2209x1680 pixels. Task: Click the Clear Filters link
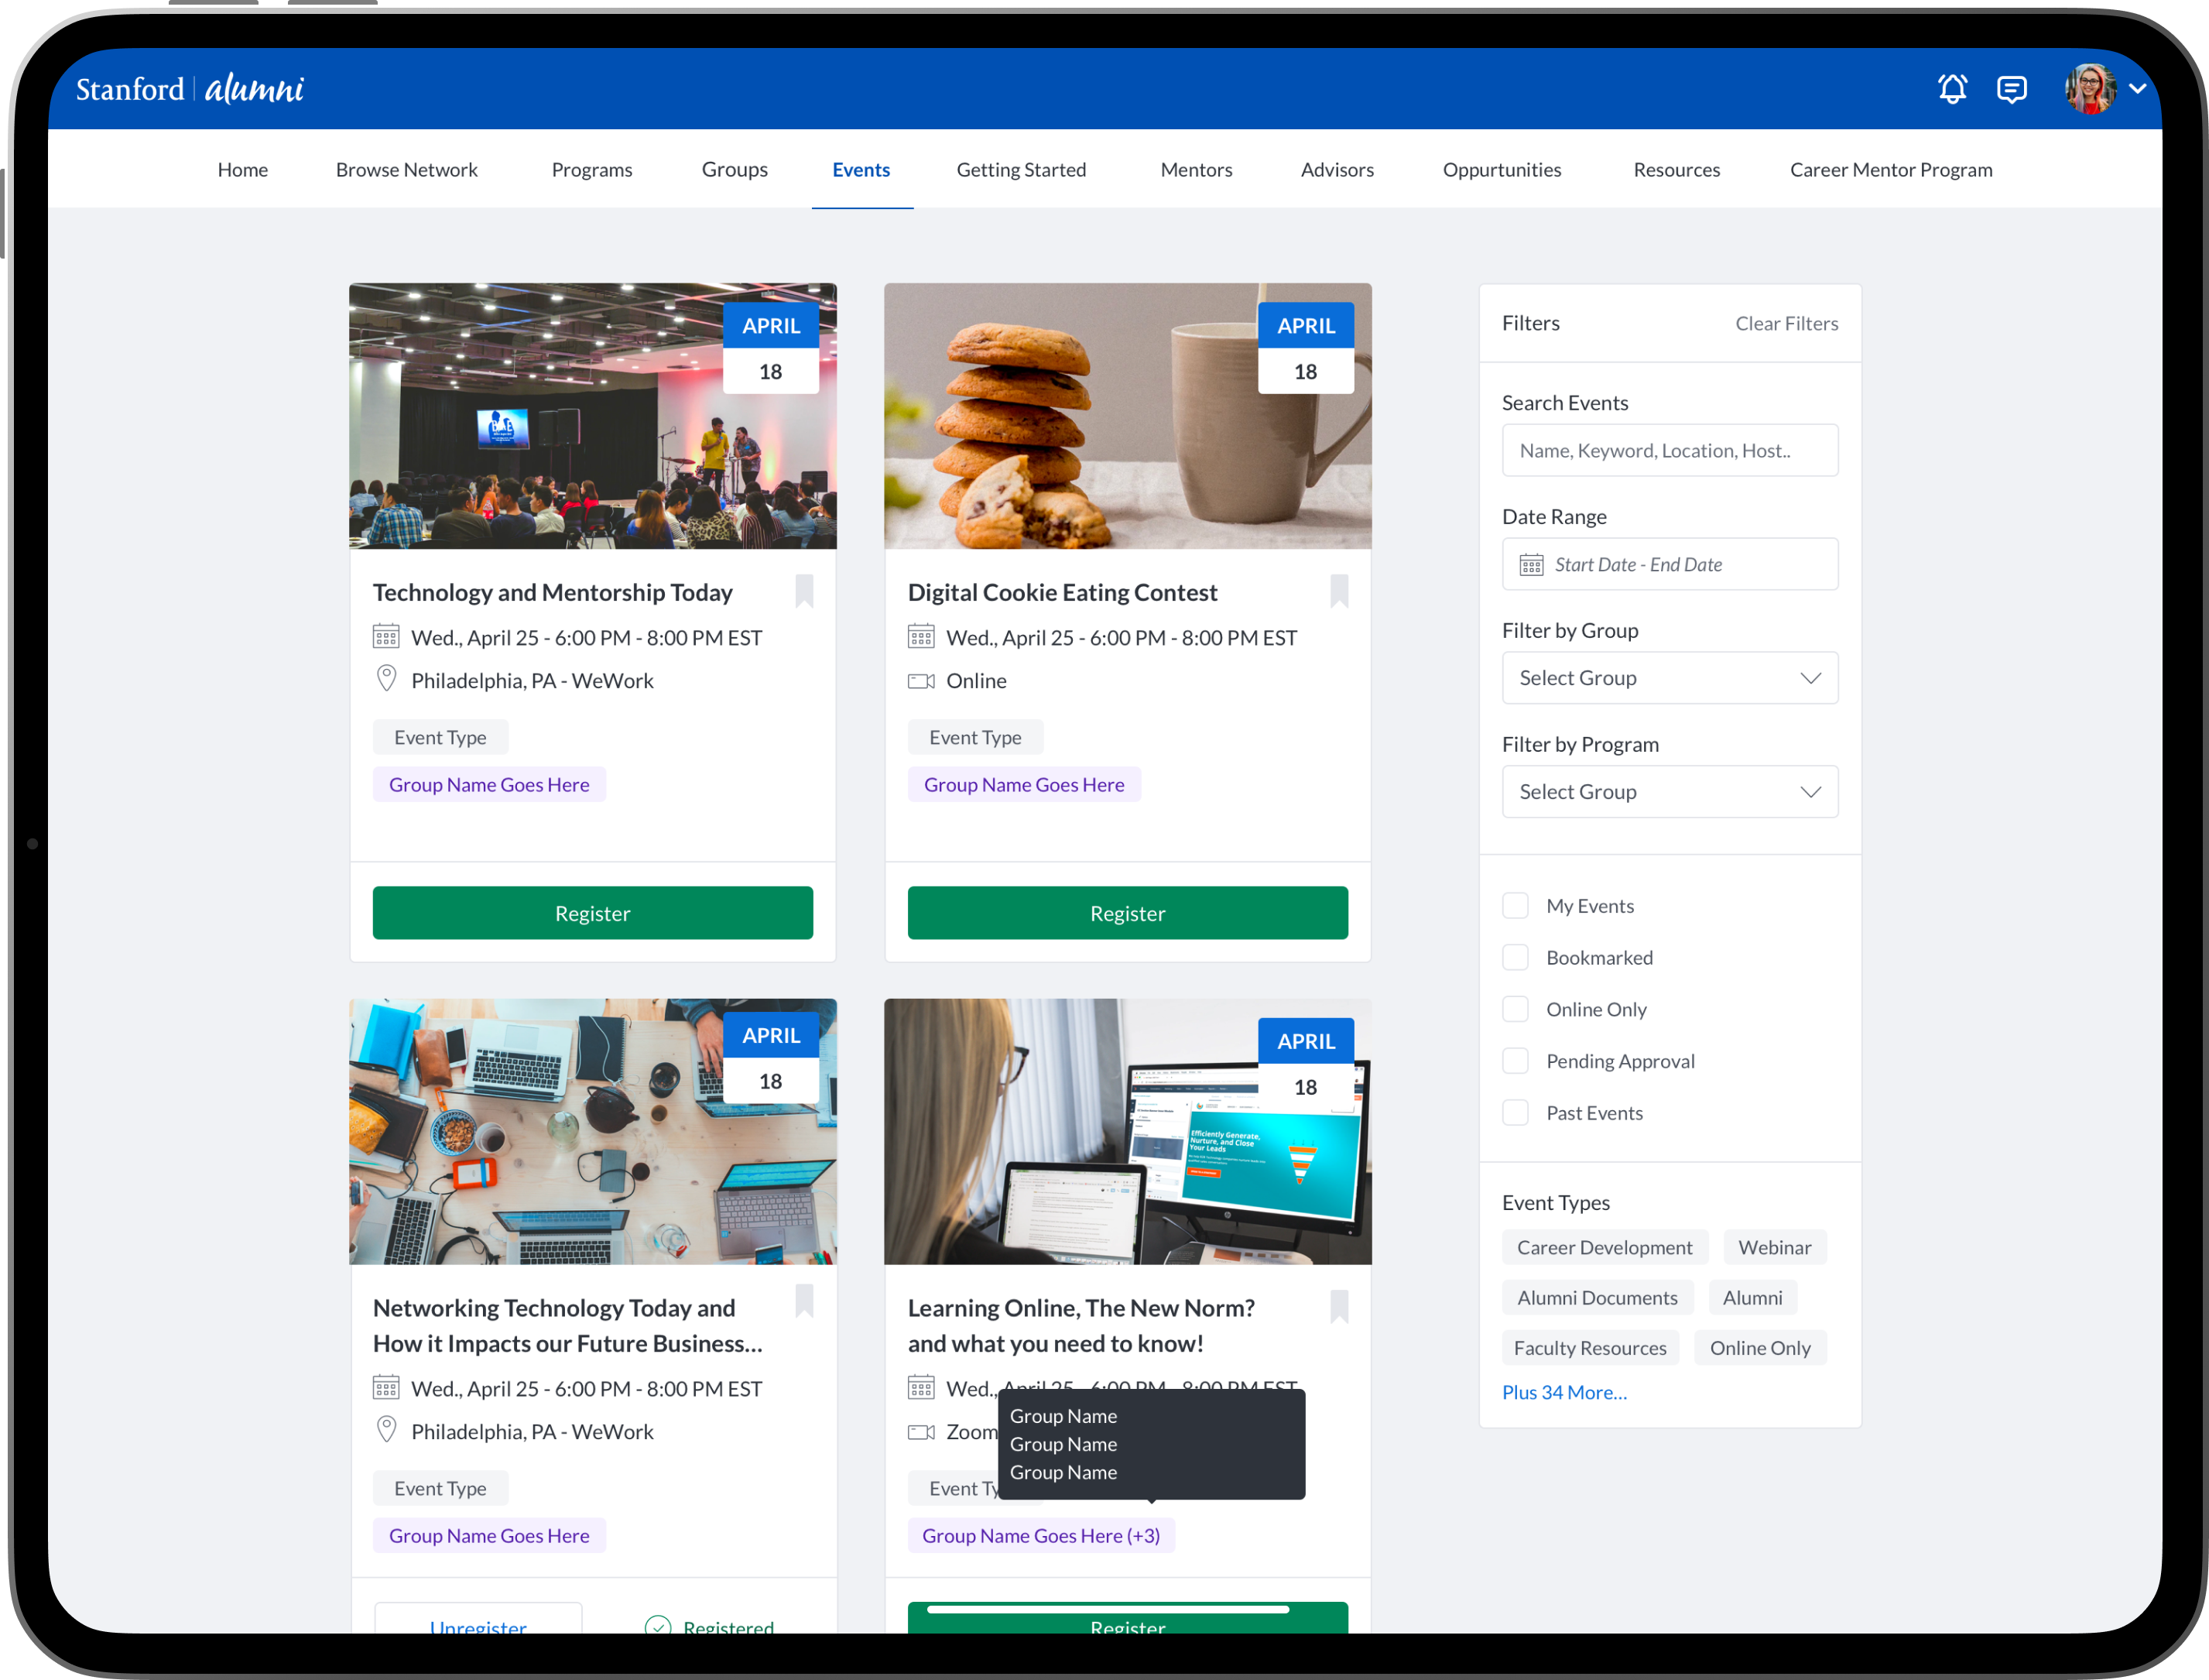1786,323
